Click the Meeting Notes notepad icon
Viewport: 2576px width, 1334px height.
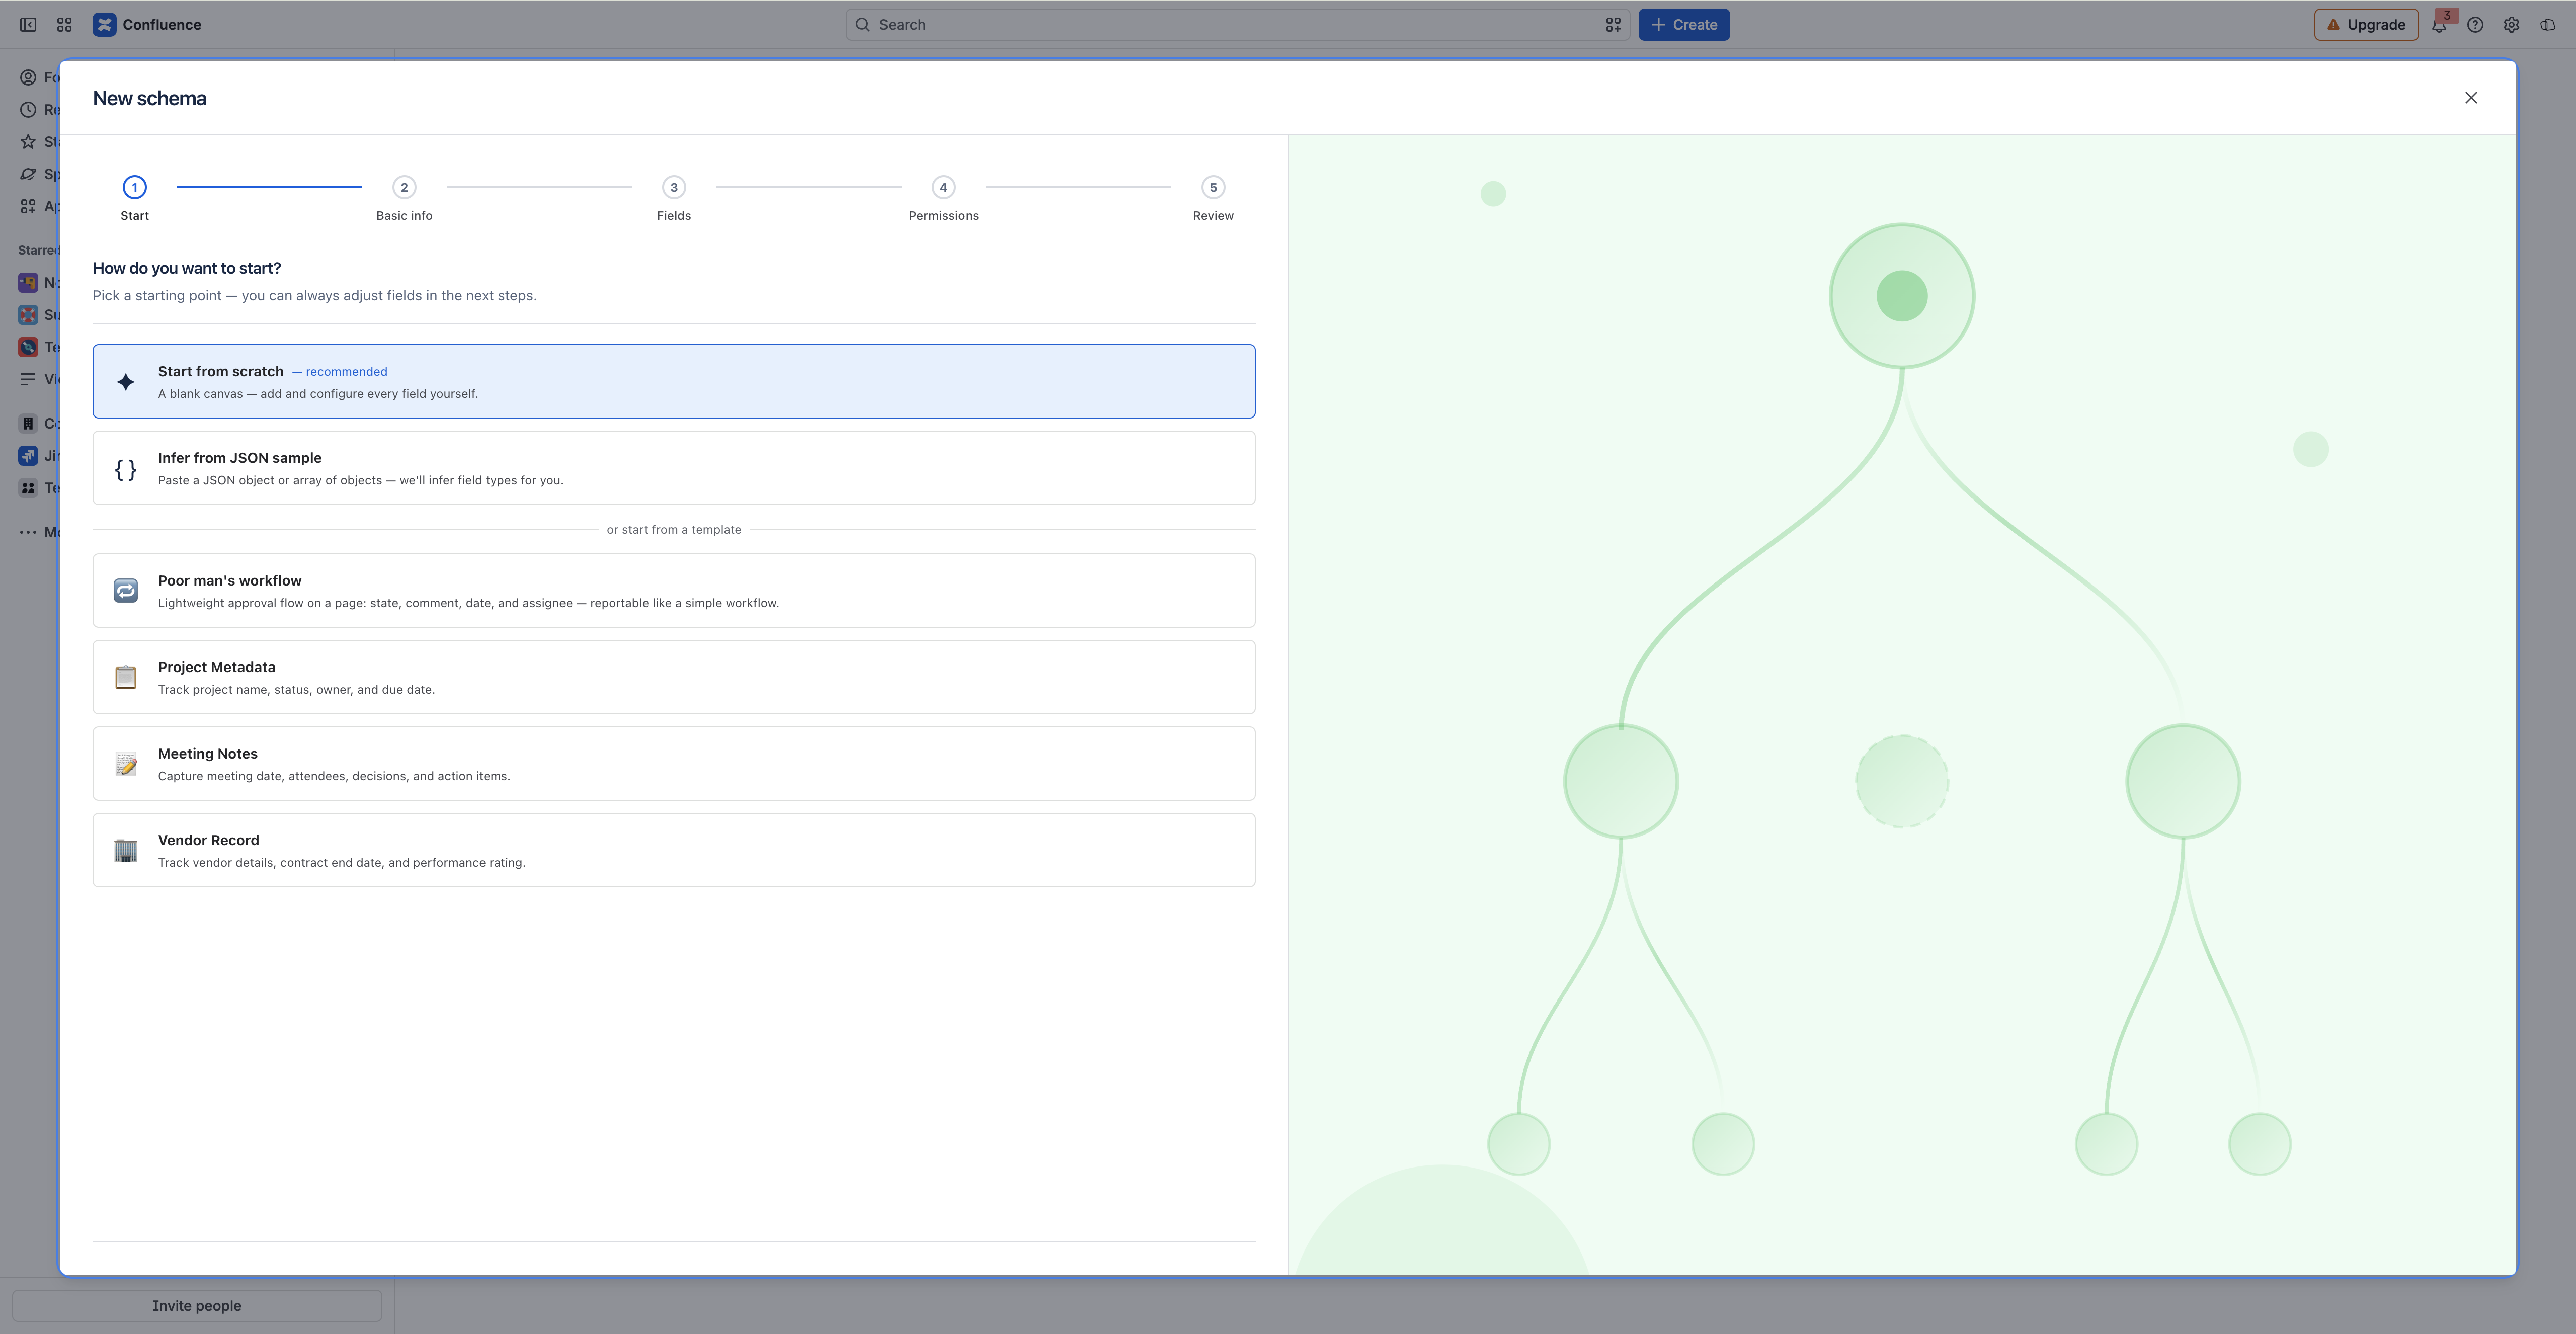(126, 764)
